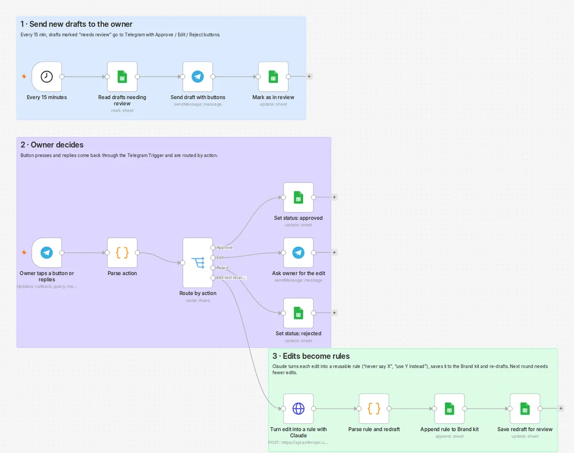Select the '1 · Send new drafts to the owner' heading
The height and width of the screenshot is (453, 574).
(x=76, y=24)
